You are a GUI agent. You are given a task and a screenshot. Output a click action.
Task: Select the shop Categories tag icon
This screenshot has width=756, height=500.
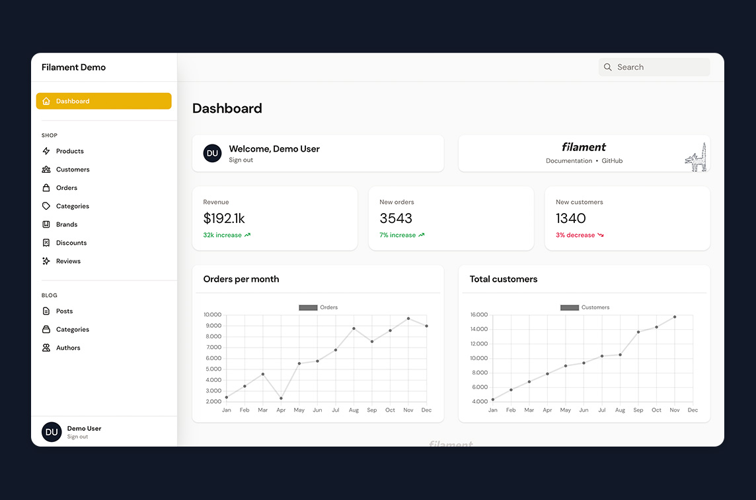tap(46, 206)
